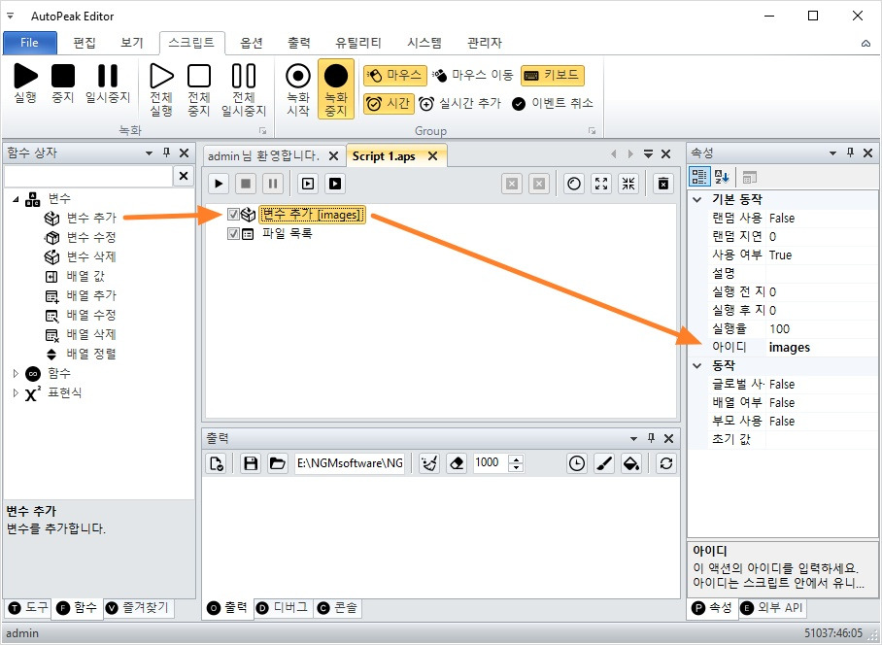The image size is (882, 645).
Task: Switch to the 편집 ribbon tab
Action: (x=85, y=43)
